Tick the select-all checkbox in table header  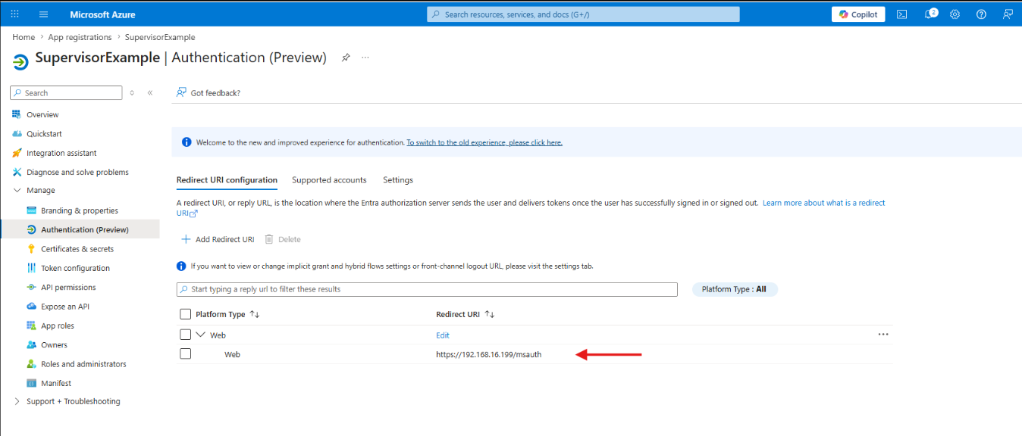tap(185, 314)
